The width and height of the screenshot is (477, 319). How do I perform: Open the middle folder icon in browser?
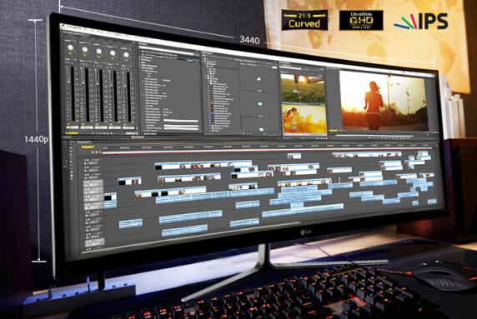point(260,104)
